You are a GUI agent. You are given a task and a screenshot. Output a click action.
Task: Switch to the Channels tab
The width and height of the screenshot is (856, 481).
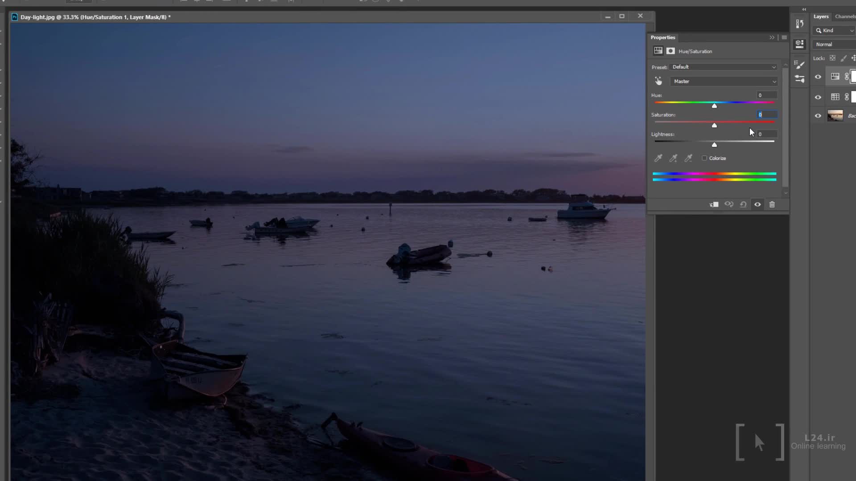click(x=845, y=16)
